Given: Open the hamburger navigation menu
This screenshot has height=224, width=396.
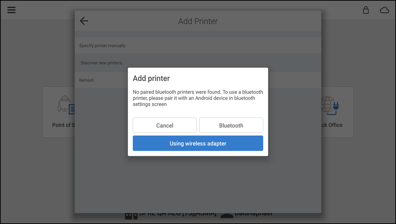Looking at the screenshot, I should pos(11,10).
